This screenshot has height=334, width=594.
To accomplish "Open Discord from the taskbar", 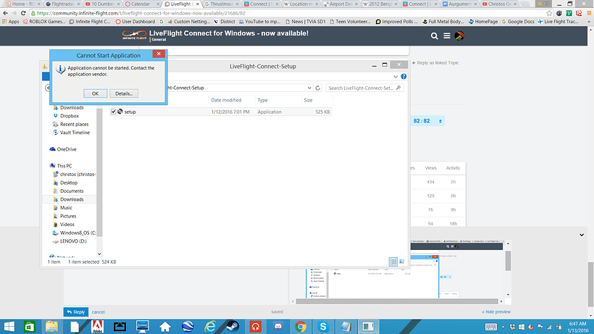I will coord(278,327).
